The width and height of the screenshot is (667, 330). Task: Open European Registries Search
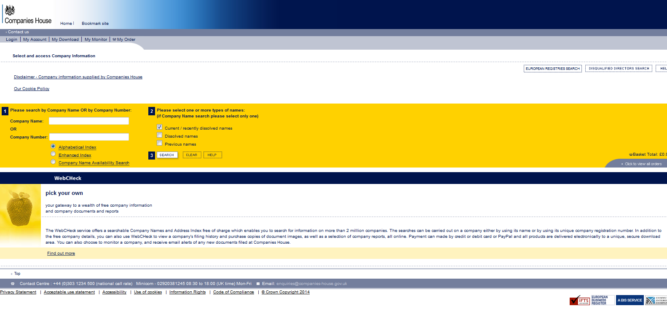coord(553,69)
